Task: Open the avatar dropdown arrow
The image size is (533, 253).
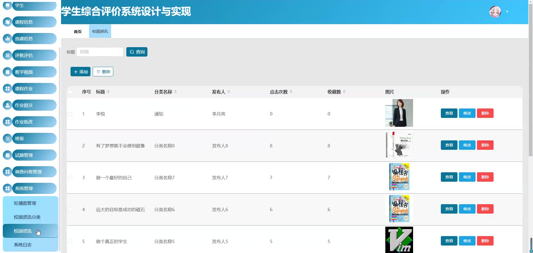Action: click(507, 12)
